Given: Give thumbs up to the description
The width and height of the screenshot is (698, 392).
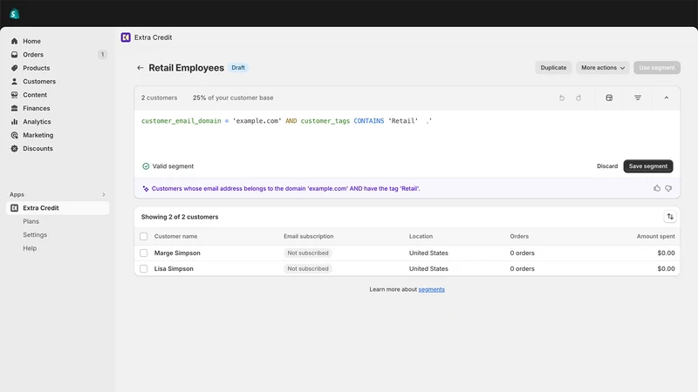Looking at the screenshot, I should [657, 188].
